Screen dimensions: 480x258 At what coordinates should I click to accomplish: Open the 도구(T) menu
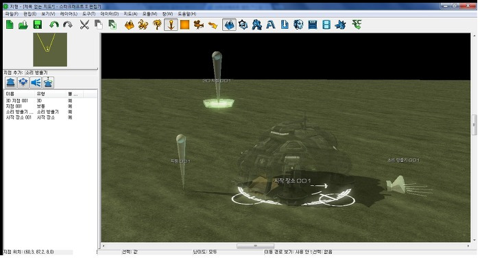[88, 14]
